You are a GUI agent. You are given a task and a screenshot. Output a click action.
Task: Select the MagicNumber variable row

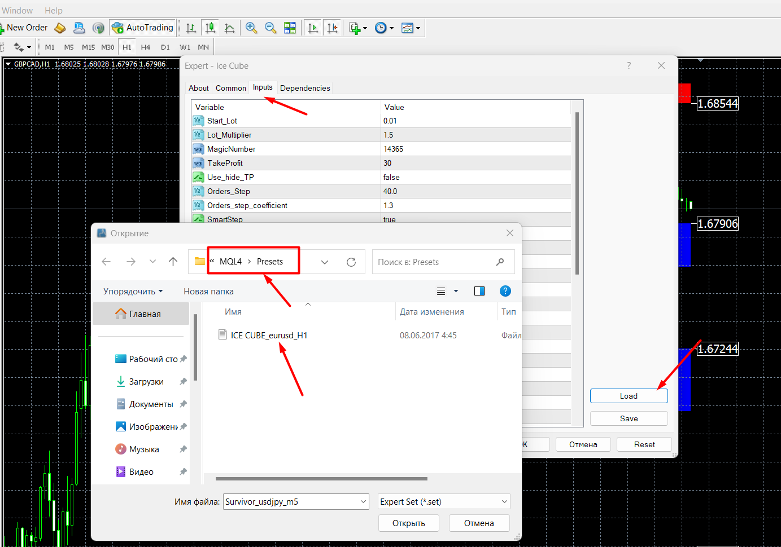point(381,149)
